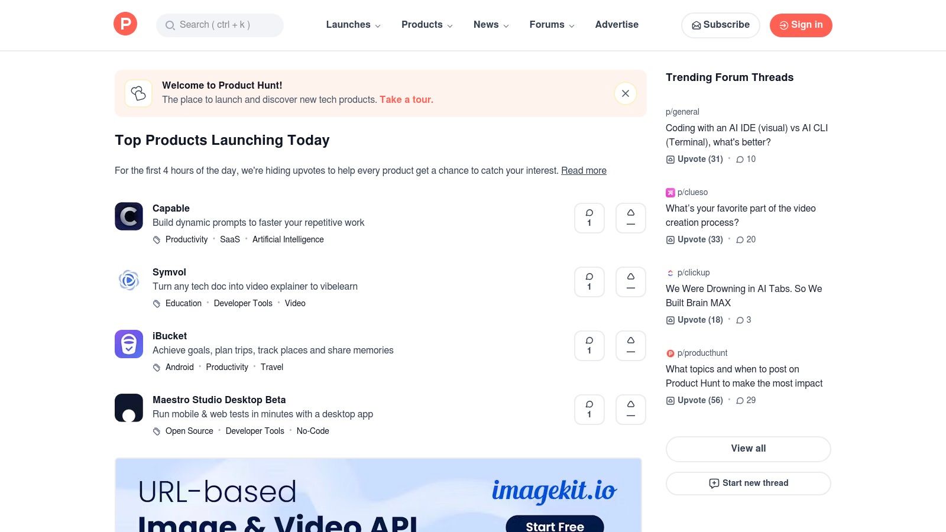
Task: Open the Drowning in AI Tabs thread
Action: tap(744, 296)
